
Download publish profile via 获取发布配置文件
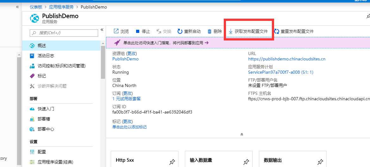[x=248, y=31]
